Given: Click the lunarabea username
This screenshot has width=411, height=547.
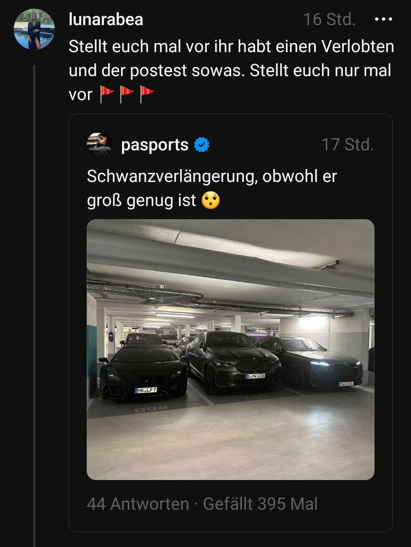Looking at the screenshot, I should (106, 19).
